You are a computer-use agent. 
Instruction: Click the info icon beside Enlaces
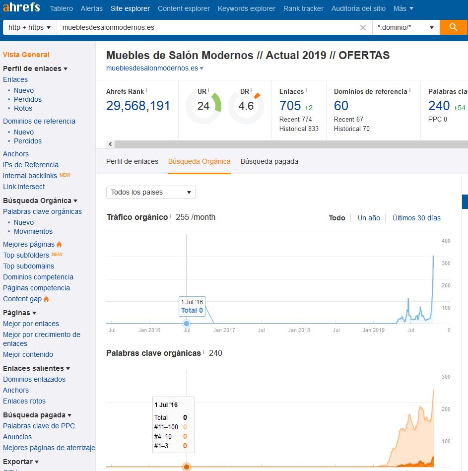306,90
